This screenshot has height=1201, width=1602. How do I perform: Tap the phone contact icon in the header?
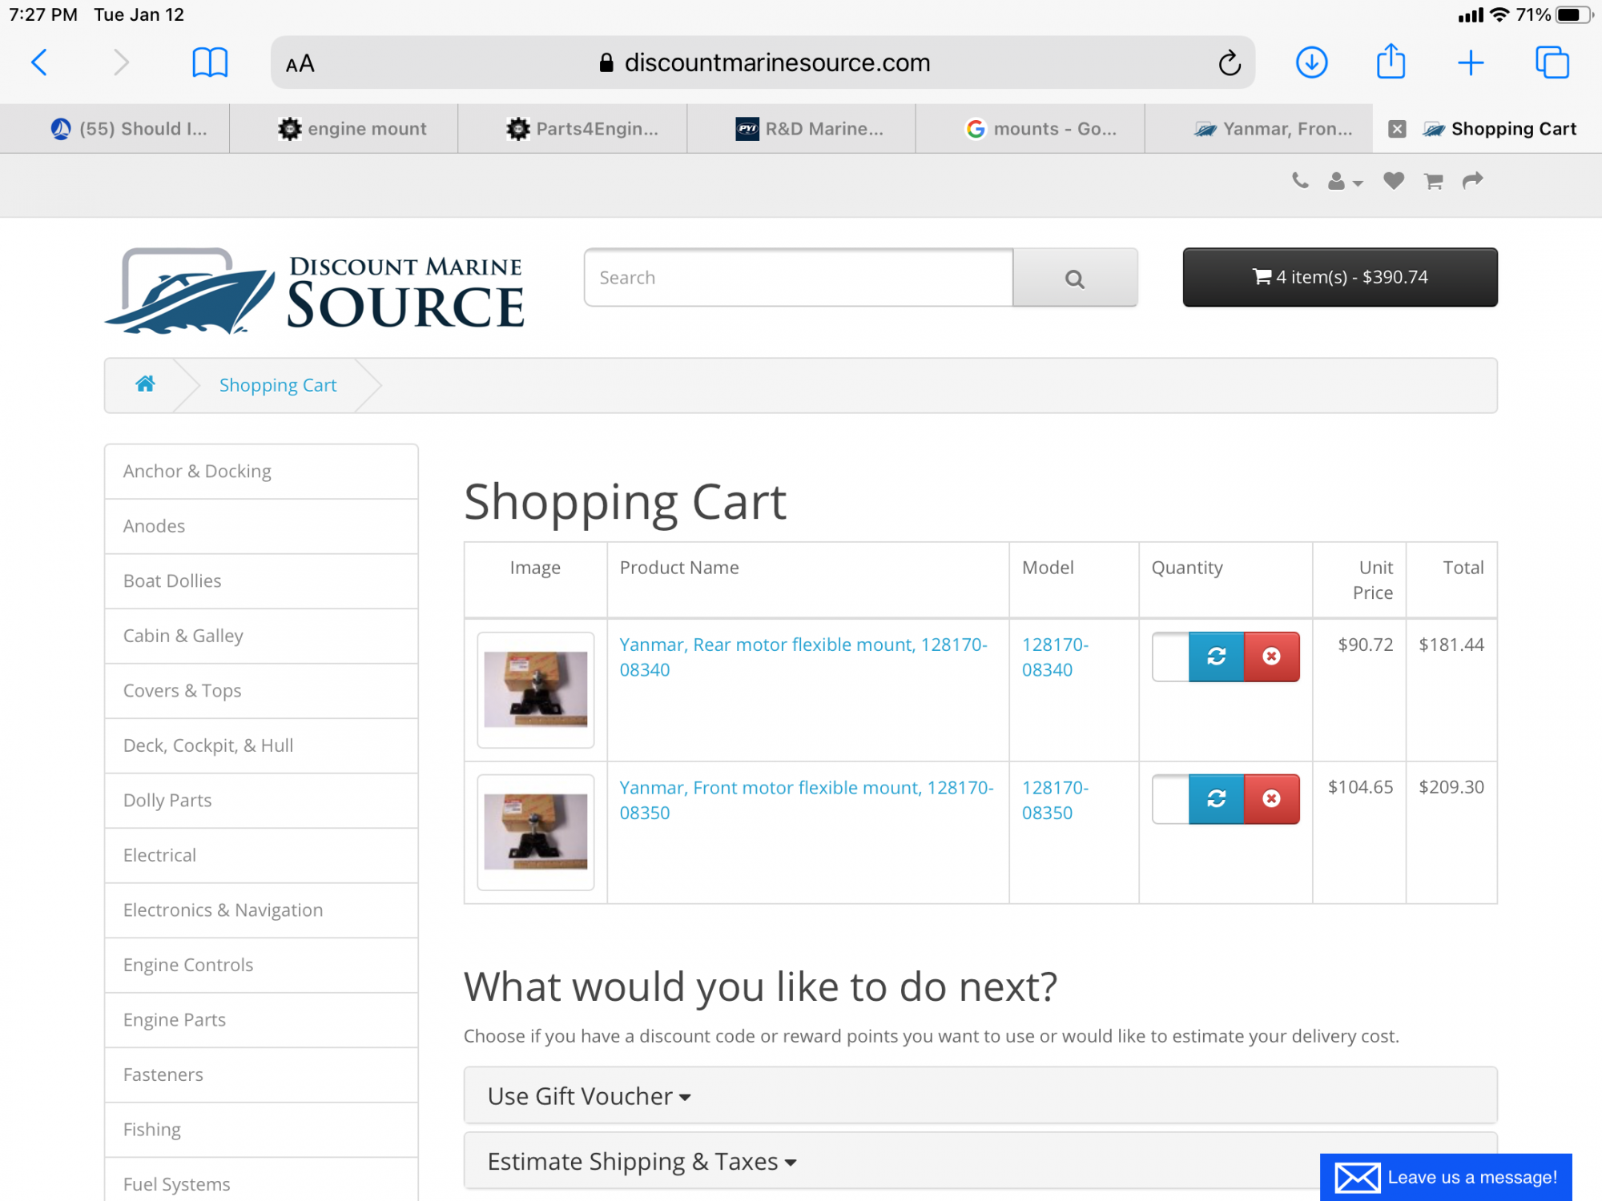tap(1300, 181)
